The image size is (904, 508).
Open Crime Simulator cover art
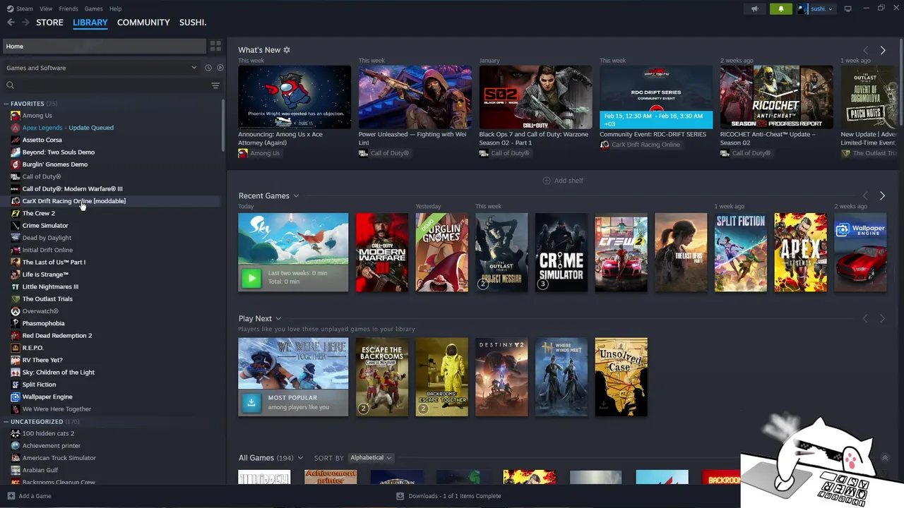(561, 253)
